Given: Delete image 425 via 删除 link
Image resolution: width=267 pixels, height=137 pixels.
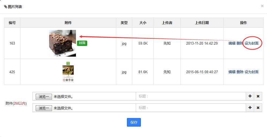Looking at the screenshot, I should point(240,72).
